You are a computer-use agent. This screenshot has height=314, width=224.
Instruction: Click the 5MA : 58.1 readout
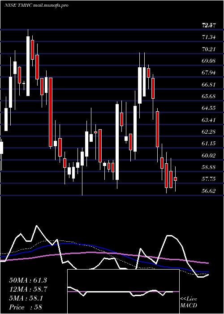pyautogui.click(x=26, y=298)
